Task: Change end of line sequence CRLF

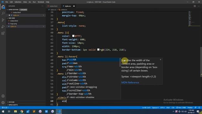Action: coord(168,108)
